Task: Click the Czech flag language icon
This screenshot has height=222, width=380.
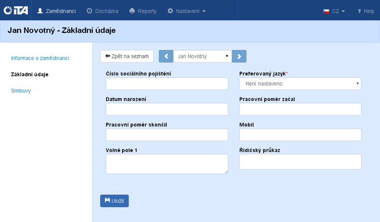Action: [326, 11]
